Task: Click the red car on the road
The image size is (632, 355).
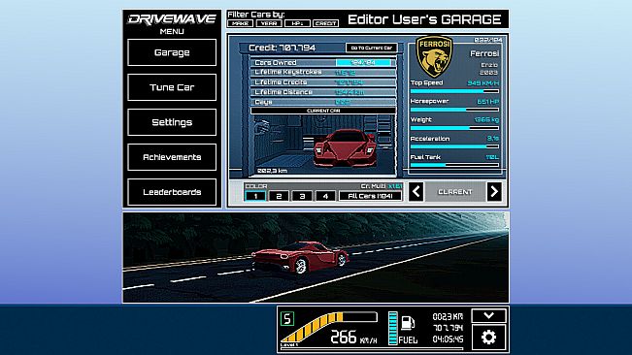Action: 300,257
